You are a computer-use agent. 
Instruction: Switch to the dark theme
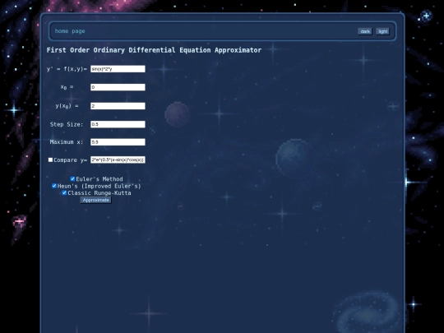pyautogui.click(x=365, y=31)
